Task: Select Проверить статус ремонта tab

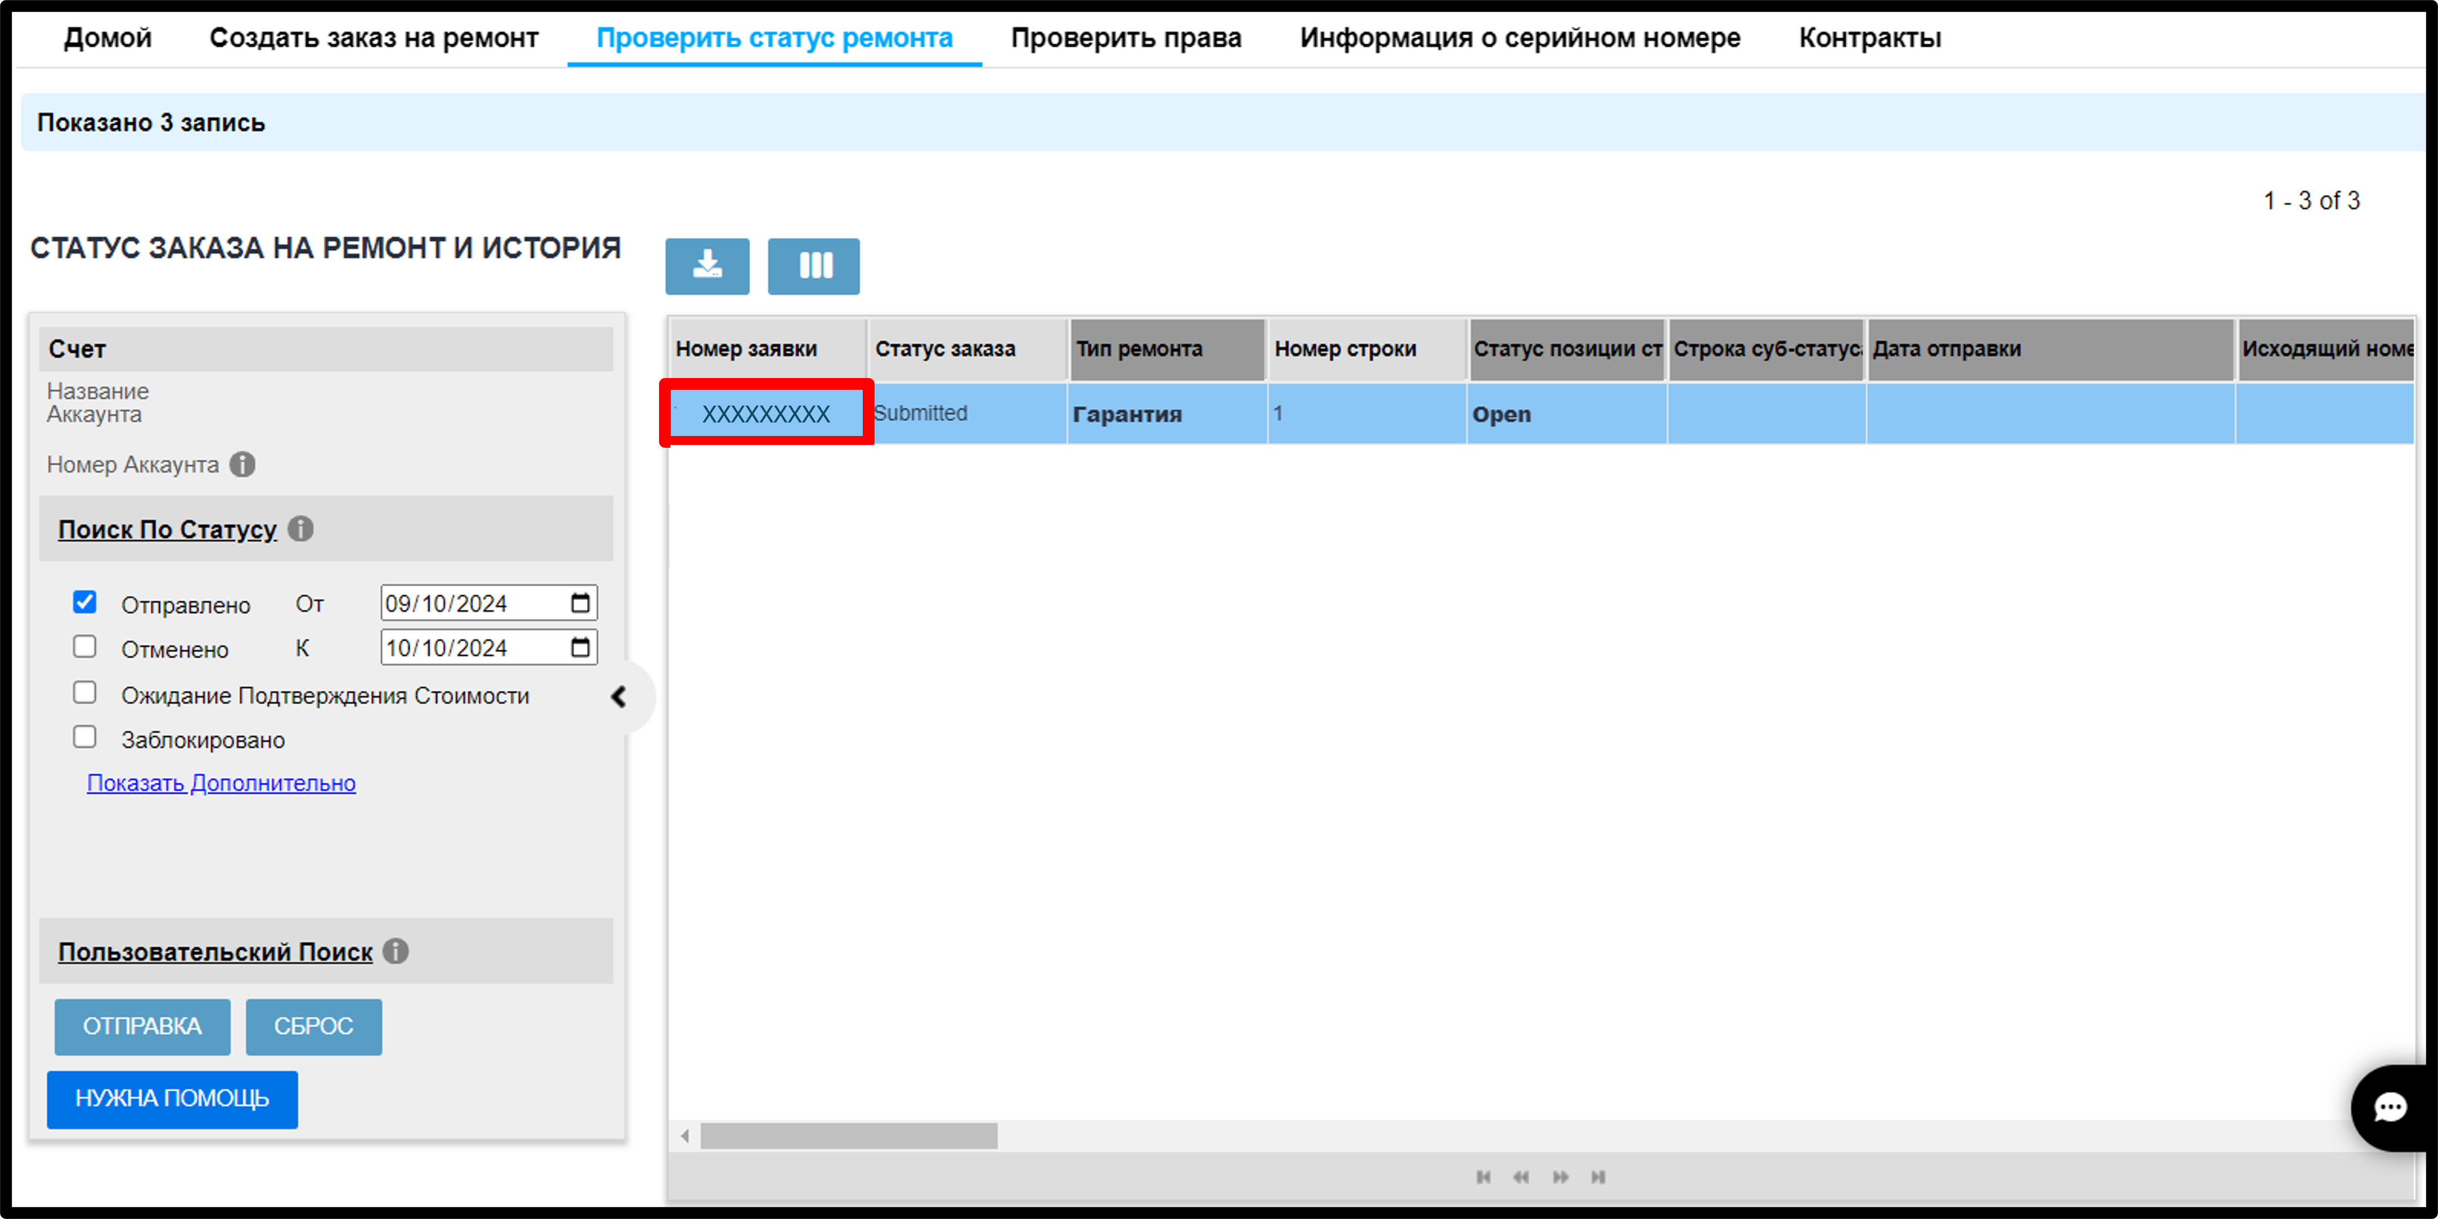Action: (x=774, y=38)
